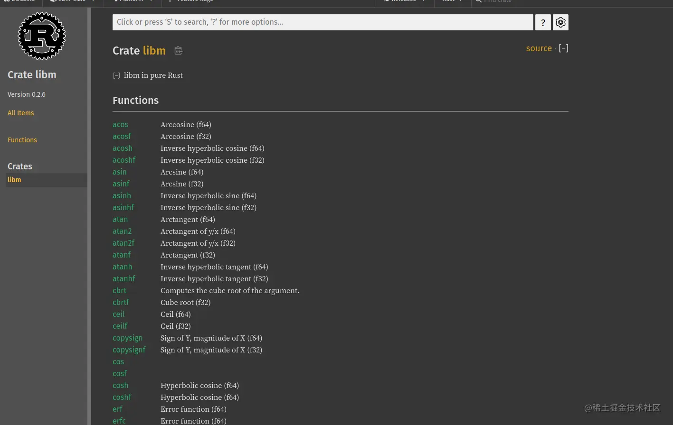Image resolution: width=673 pixels, height=425 pixels.
Task: Select libm under Crates in the sidebar
Action: pyautogui.click(x=46, y=180)
